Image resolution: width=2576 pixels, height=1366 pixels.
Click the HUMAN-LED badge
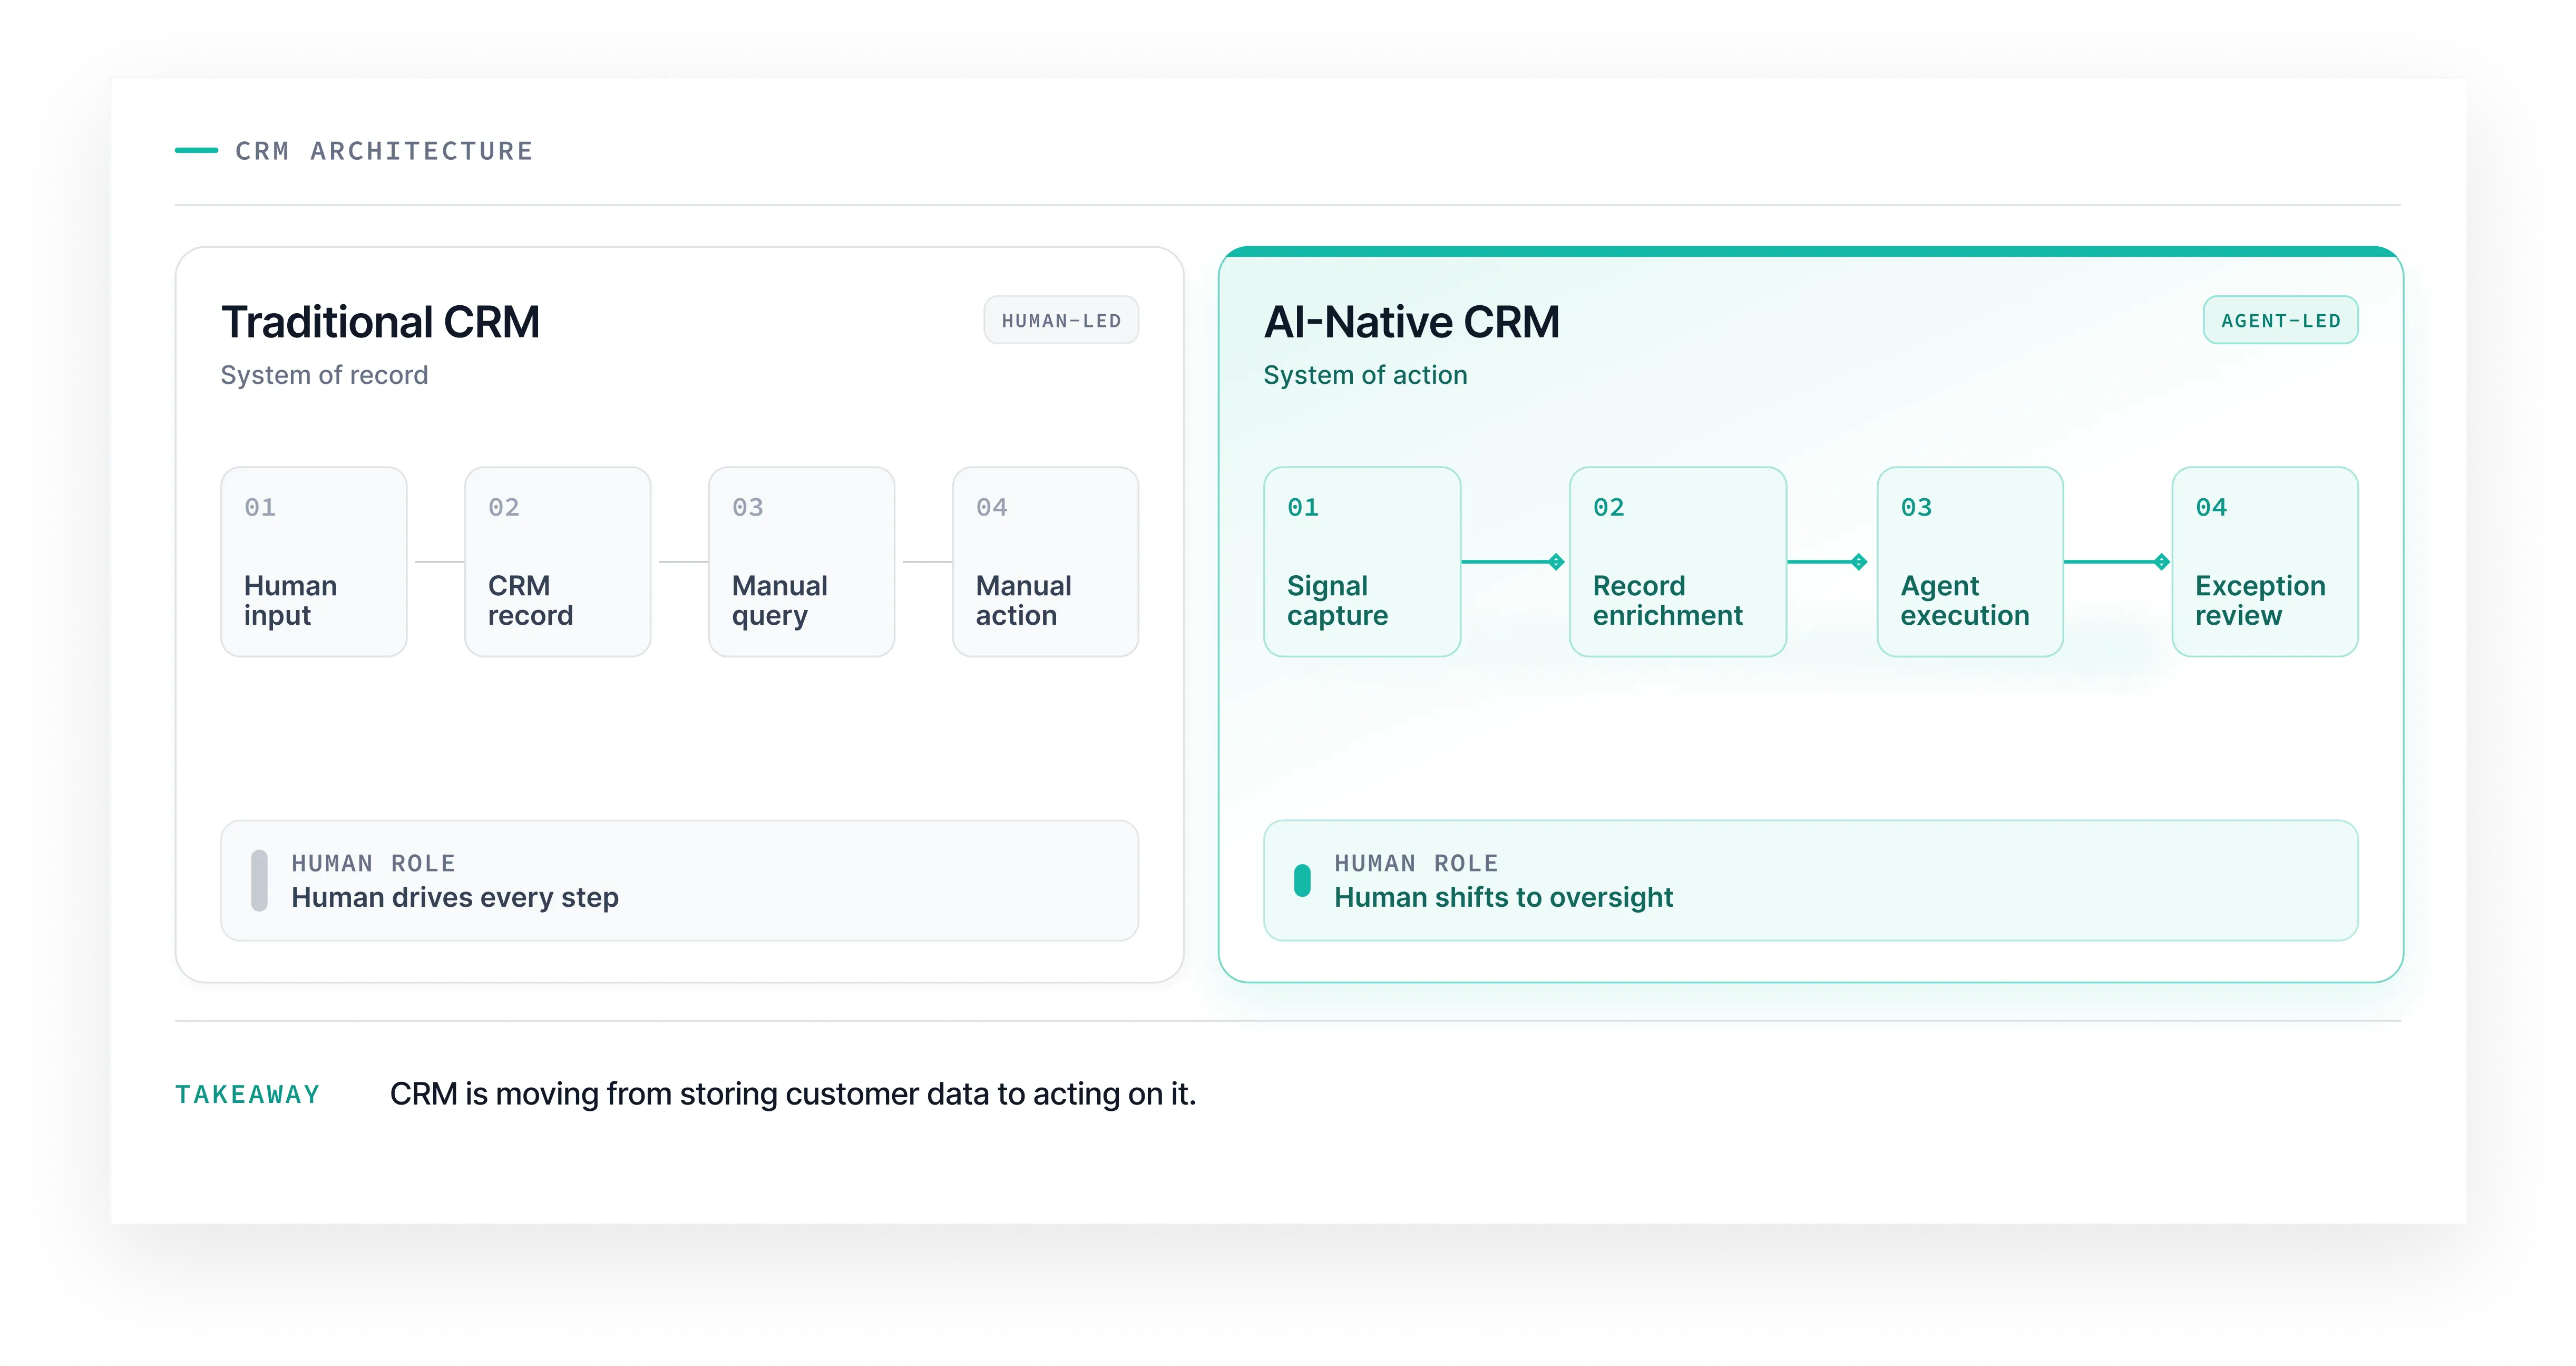(x=1061, y=320)
